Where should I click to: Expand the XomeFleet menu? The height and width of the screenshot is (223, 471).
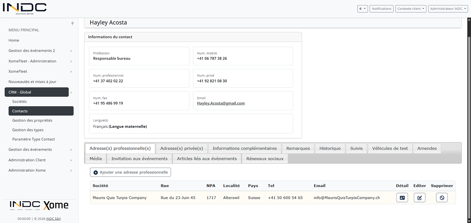click(x=39, y=72)
